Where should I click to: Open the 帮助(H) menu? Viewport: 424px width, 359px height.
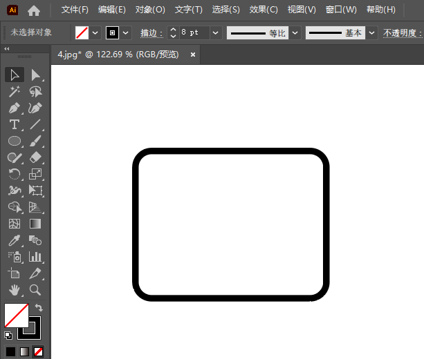(381, 10)
